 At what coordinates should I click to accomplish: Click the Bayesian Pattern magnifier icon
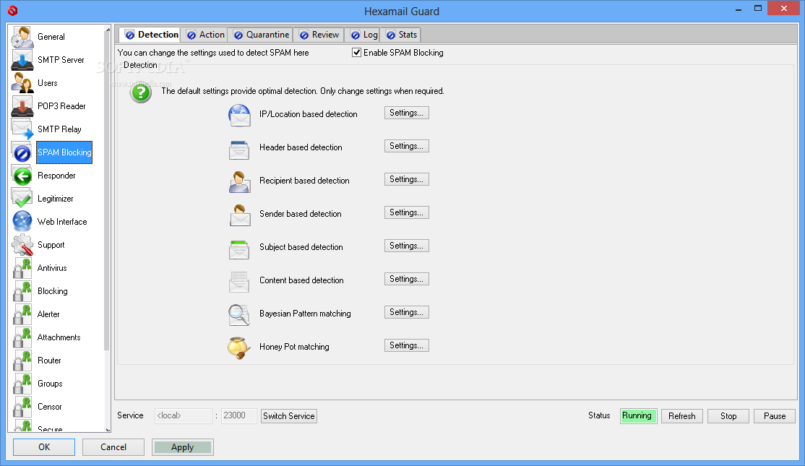tap(239, 314)
